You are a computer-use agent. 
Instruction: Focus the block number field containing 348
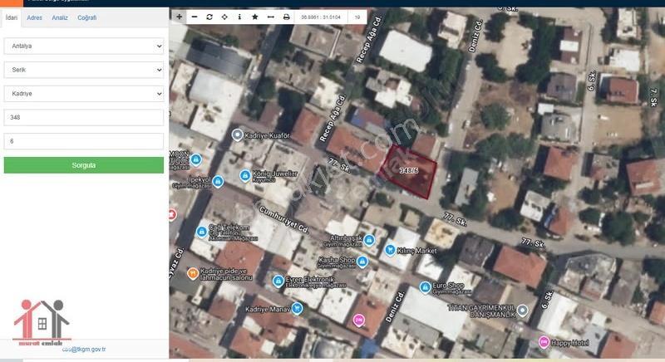click(84, 117)
